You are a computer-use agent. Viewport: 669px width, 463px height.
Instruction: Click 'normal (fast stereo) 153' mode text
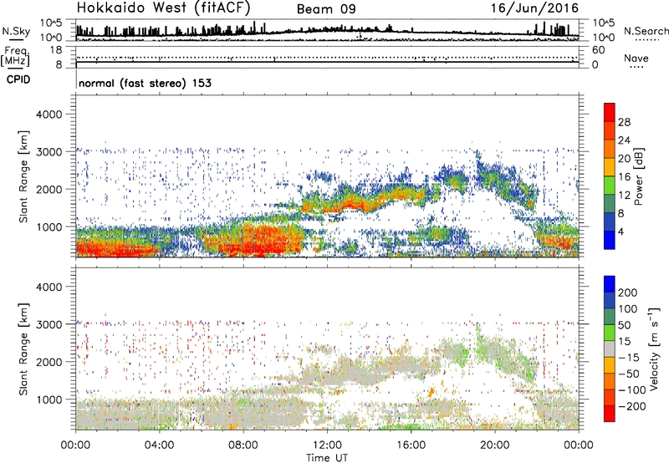tap(145, 83)
